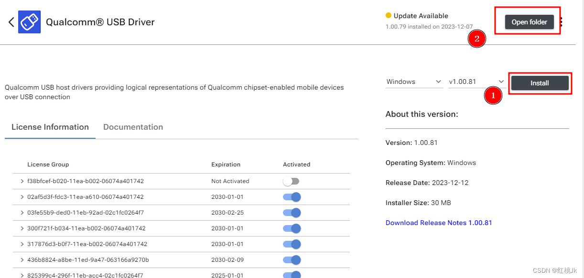584x278 pixels.
Task: Expand license group 300f721f-b034 row
Action: 22,228
